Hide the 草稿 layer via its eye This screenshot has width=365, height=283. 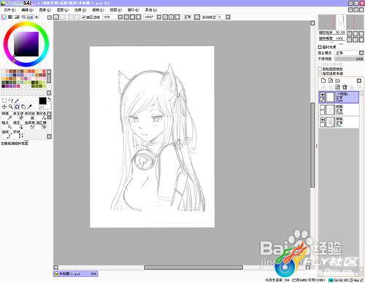point(322,120)
